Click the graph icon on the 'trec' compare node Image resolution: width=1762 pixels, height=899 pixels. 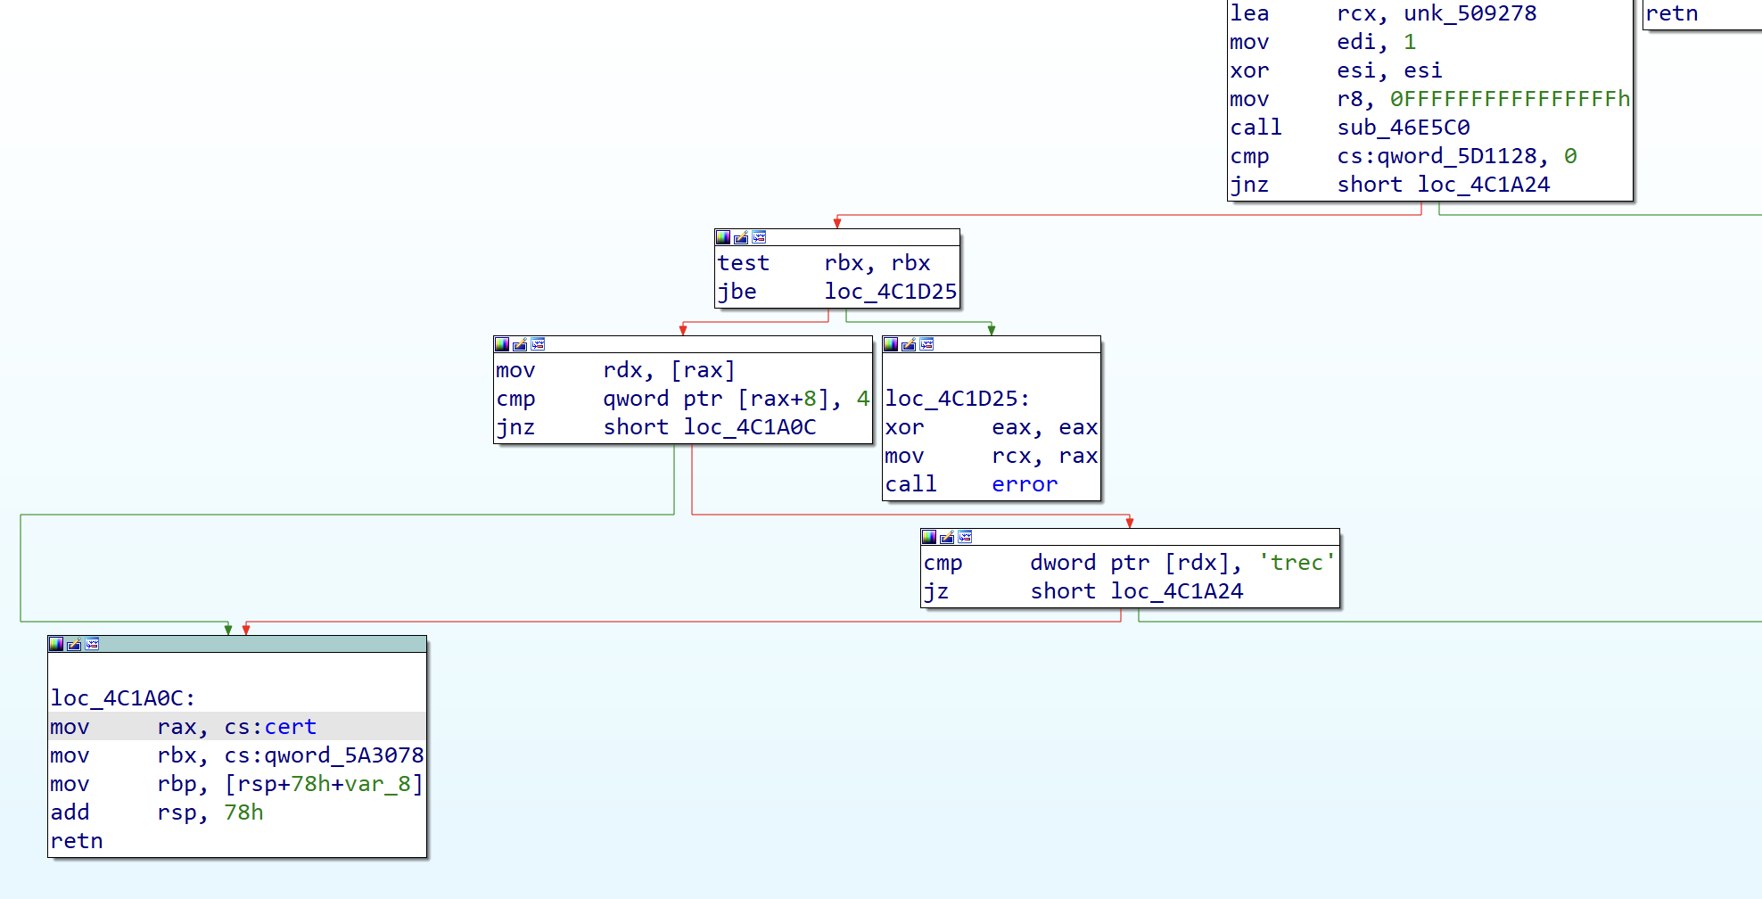click(x=965, y=537)
